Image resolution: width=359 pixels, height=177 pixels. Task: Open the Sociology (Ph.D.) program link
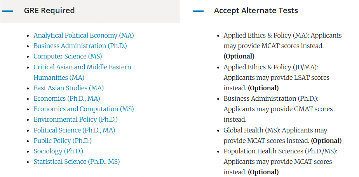(x=58, y=151)
